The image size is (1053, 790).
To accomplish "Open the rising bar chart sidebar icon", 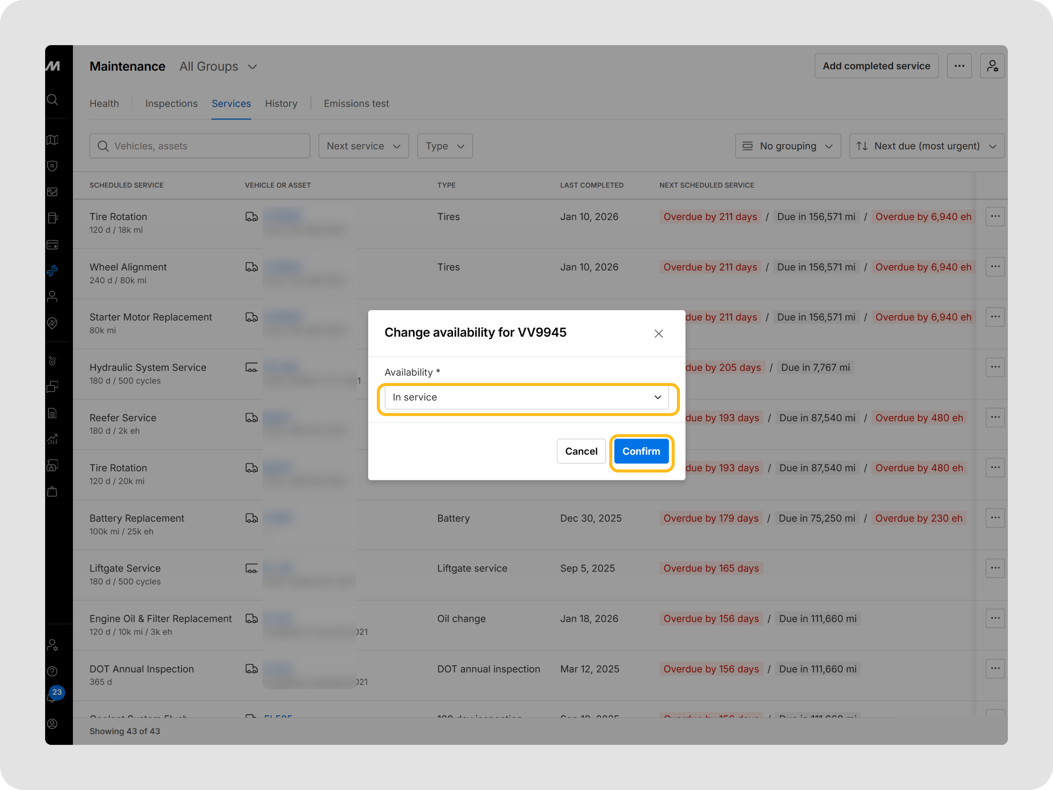I will click(53, 439).
